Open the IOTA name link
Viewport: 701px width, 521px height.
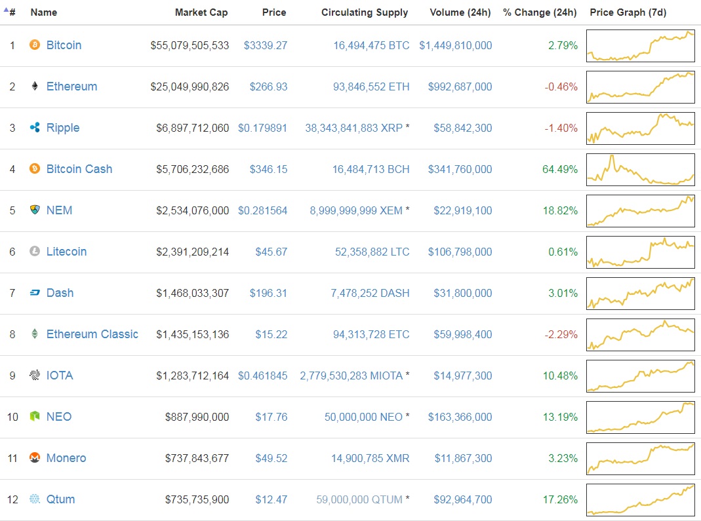coord(60,376)
